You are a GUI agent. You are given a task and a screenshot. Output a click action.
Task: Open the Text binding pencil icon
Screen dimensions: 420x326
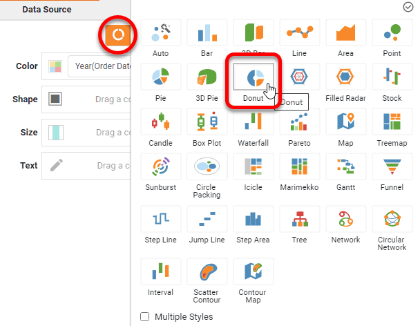55,165
